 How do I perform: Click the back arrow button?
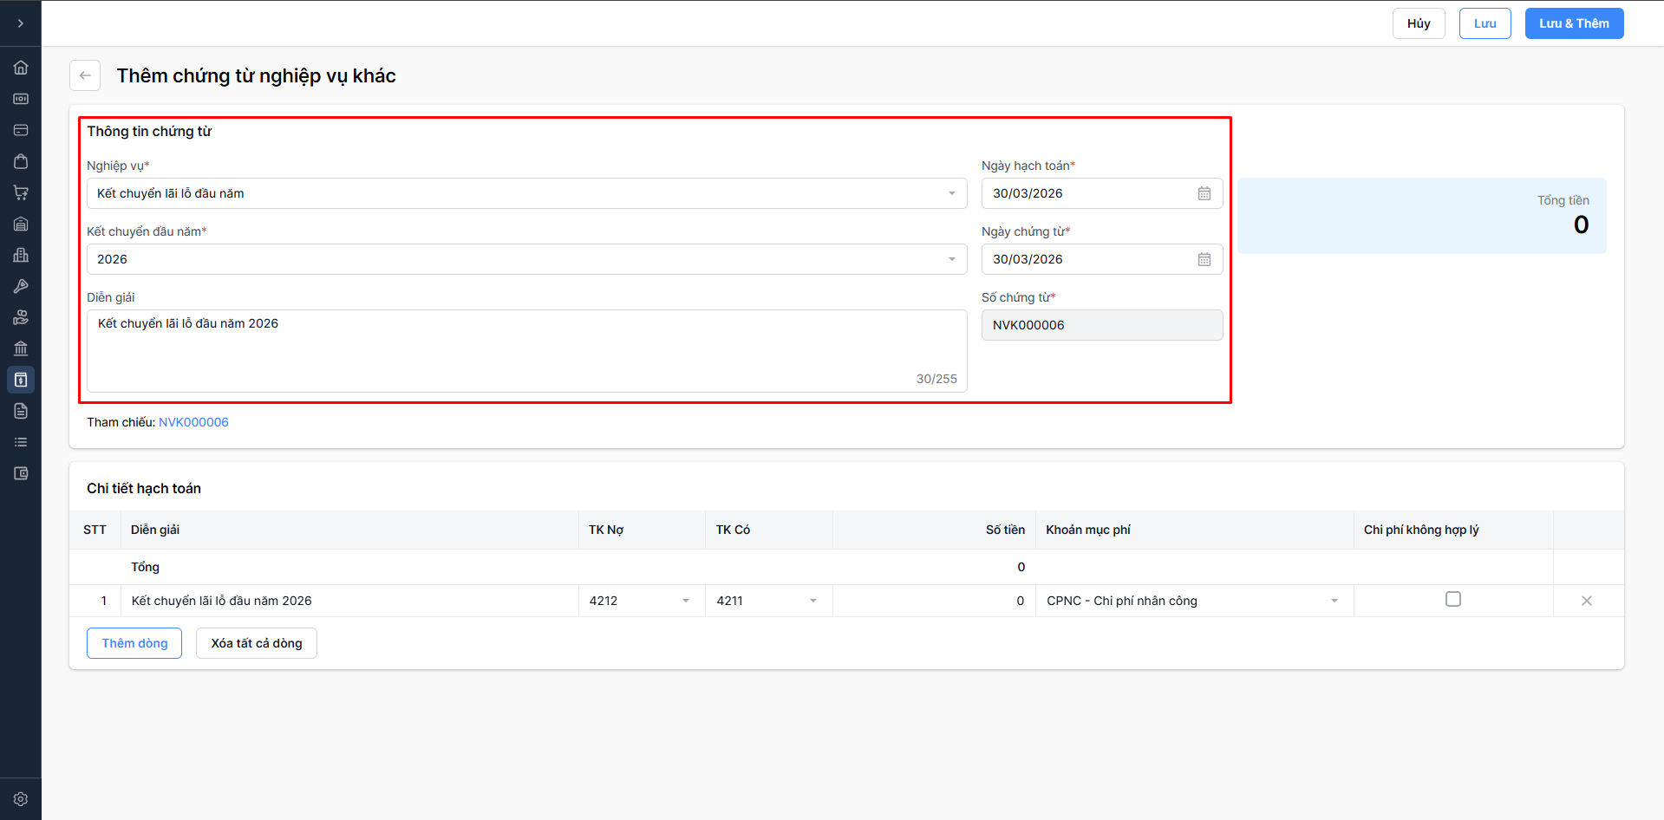(x=85, y=75)
